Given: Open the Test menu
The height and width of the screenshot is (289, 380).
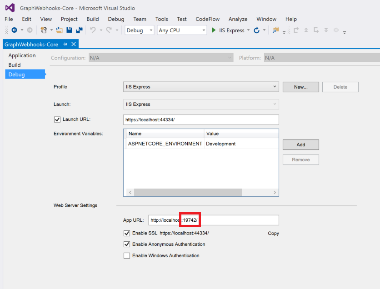Looking at the screenshot, I should (182, 19).
